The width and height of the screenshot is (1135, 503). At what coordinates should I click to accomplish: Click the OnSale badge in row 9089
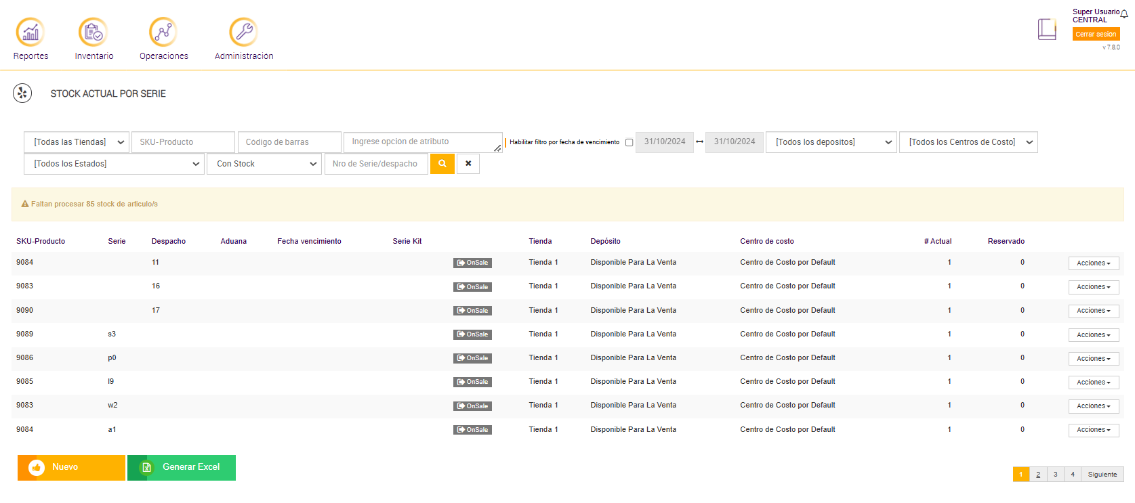click(x=472, y=334)
